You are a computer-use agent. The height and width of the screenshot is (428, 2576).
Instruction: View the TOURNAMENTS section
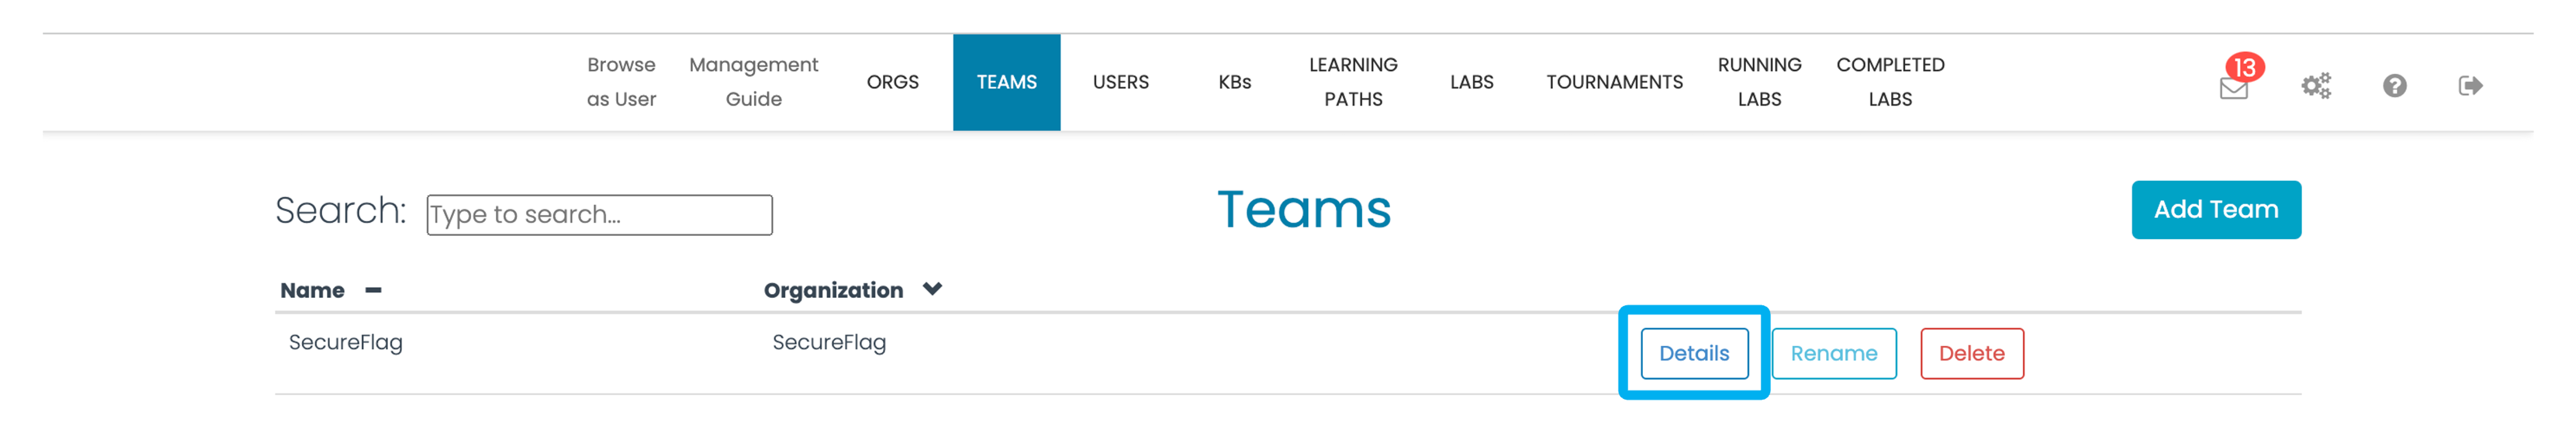click(1614, 82)
